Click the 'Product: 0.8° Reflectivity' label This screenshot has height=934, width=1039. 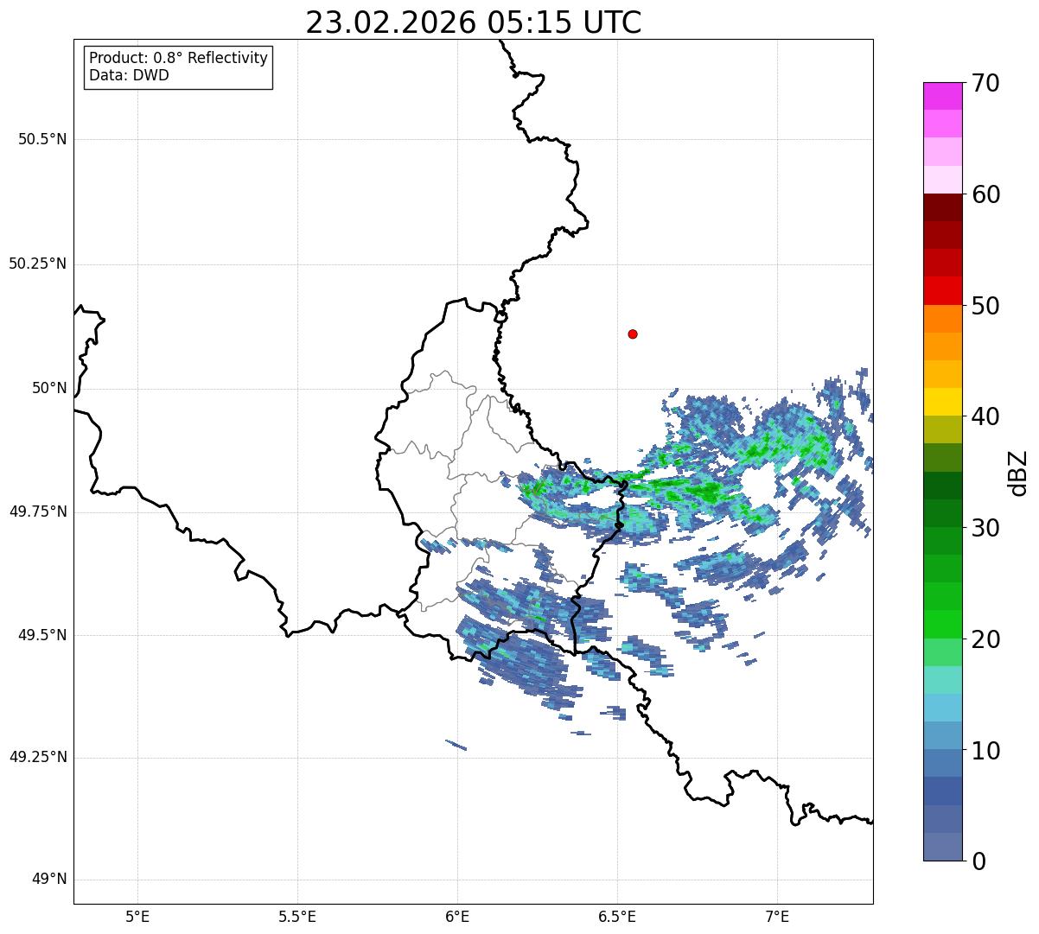pos(179,58)
